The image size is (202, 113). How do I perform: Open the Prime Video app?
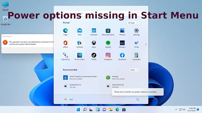point(80,57)
